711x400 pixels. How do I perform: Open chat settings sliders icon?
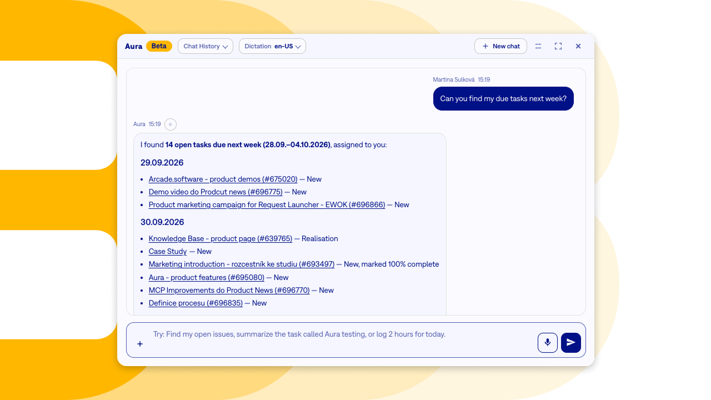[538, 46]
